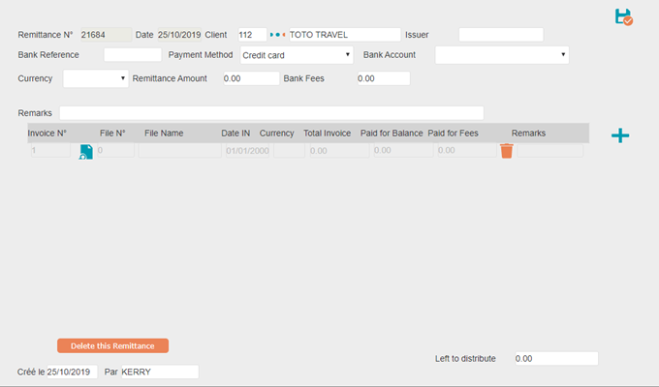Click the Currency cell in invoice row

289,150
